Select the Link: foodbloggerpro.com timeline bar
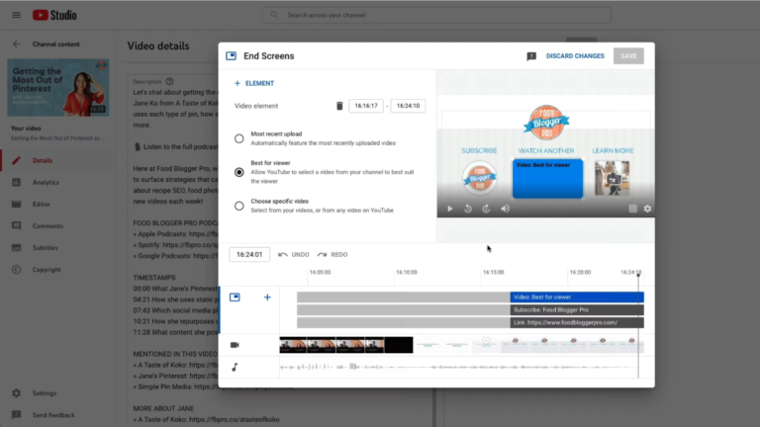Viewport: 760px width, 427px height. click(x=577, y=322)
